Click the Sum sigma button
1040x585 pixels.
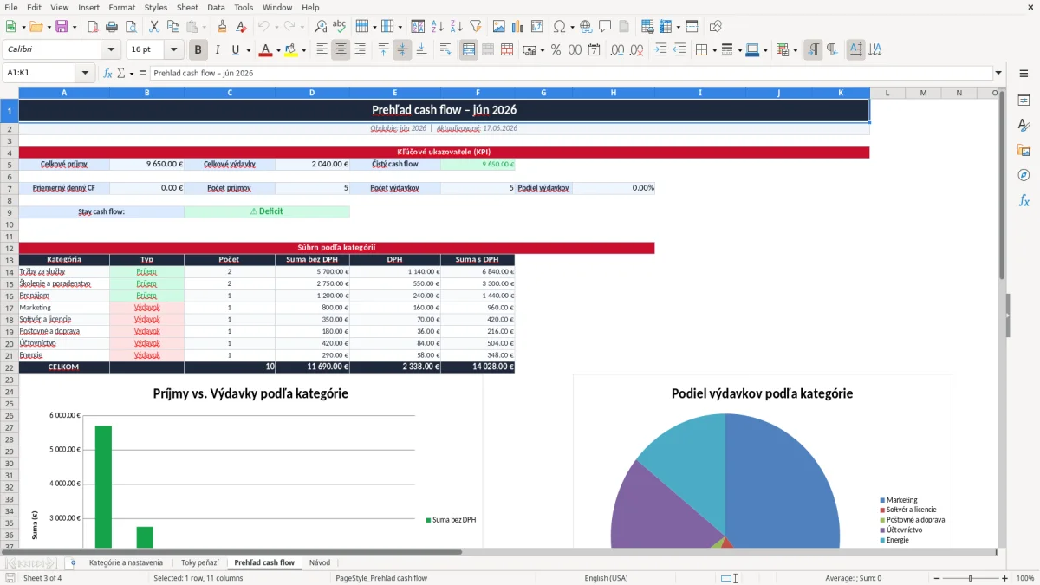[120, 73]
